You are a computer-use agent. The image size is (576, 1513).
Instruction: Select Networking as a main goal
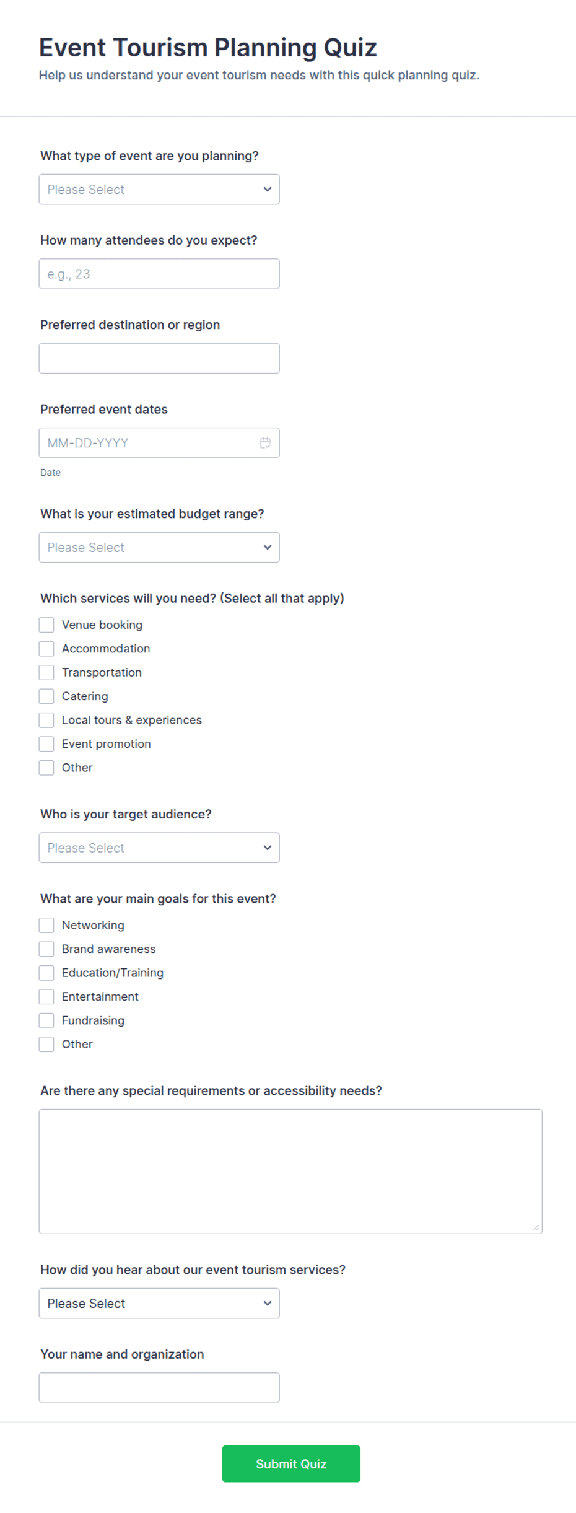(46, 925)
